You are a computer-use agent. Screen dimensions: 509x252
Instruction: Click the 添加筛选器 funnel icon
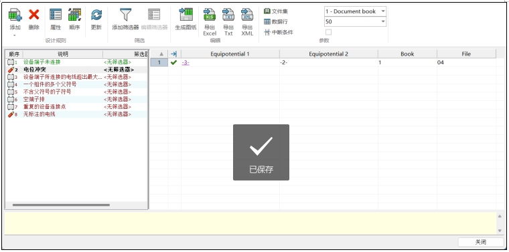point(126,15)
